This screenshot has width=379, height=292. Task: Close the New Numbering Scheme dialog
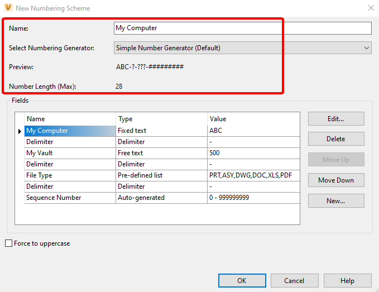tap(371, 8)
